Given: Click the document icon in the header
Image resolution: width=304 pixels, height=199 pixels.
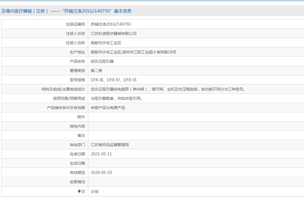Looking at the screenshot, I should pyautogui.click(x=3, y=11).
